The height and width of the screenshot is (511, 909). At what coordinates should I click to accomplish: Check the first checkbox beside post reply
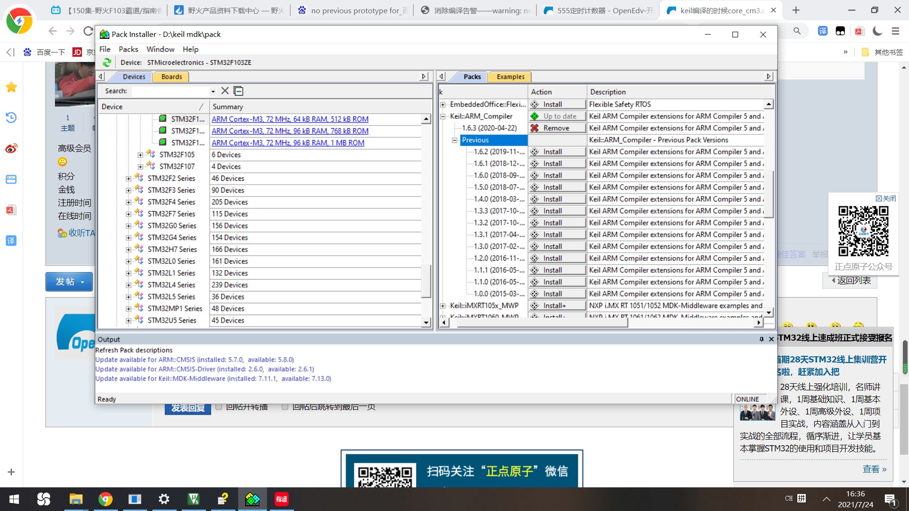tap(219, 406)
